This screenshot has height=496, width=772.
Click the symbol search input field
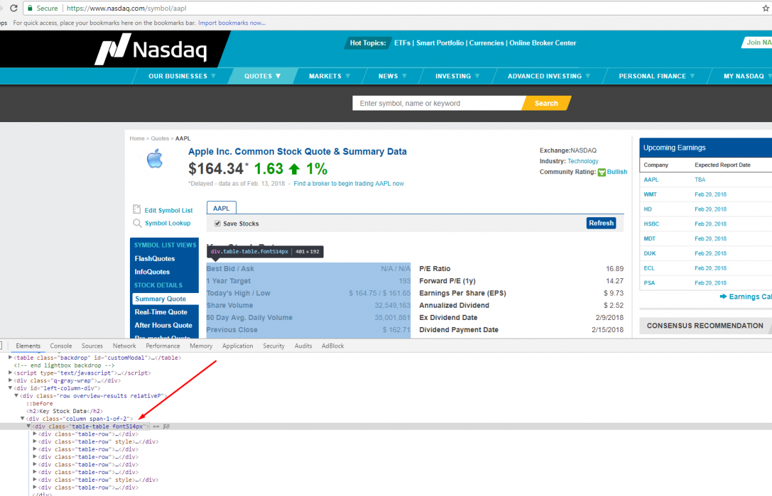click(x=437, y=103)
